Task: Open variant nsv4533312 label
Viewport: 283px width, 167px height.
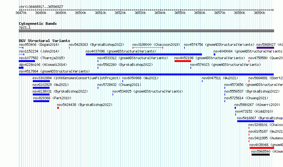Action: click(133, 58)
